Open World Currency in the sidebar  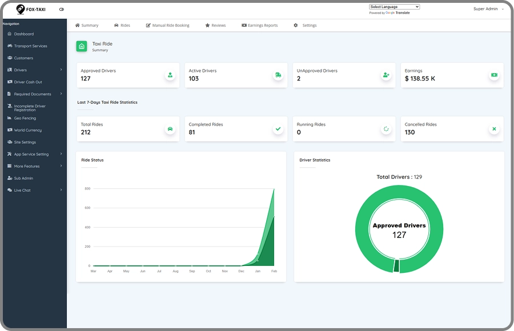click(35, 130)
